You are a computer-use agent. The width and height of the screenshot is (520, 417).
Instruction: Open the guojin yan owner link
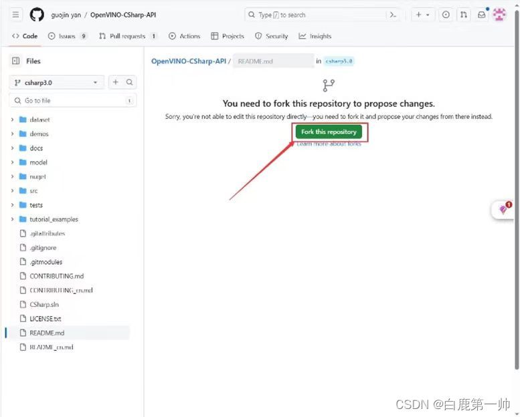tap(66, 15)
